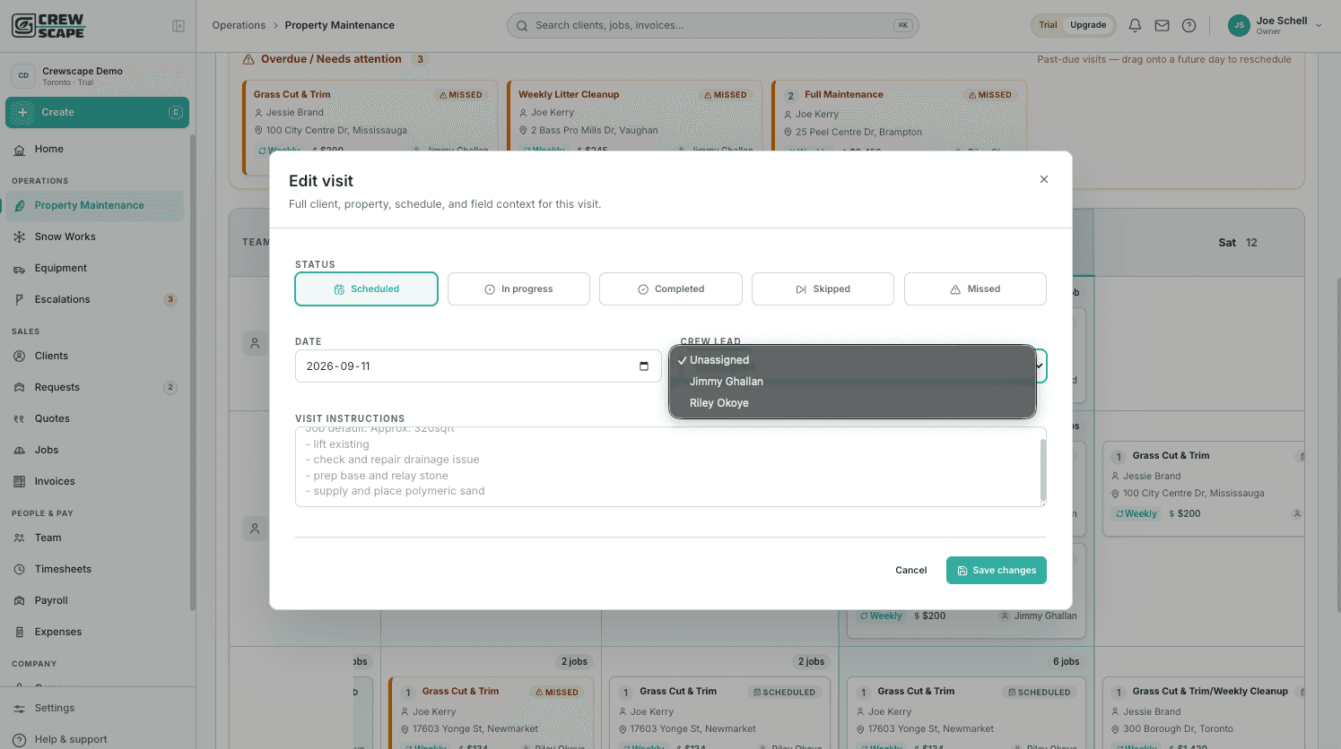Image resolution: width=1341 pixels, height=749 pixels.
Task: Click the Home icon in sidebar
Action: pos(19,150)
